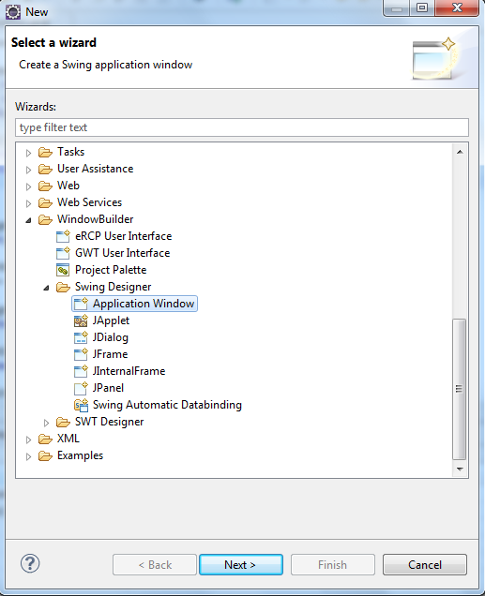Viewport: 485px width, 596px height.
Task: Click the type filter text field
Action: [x=242, y=127]
